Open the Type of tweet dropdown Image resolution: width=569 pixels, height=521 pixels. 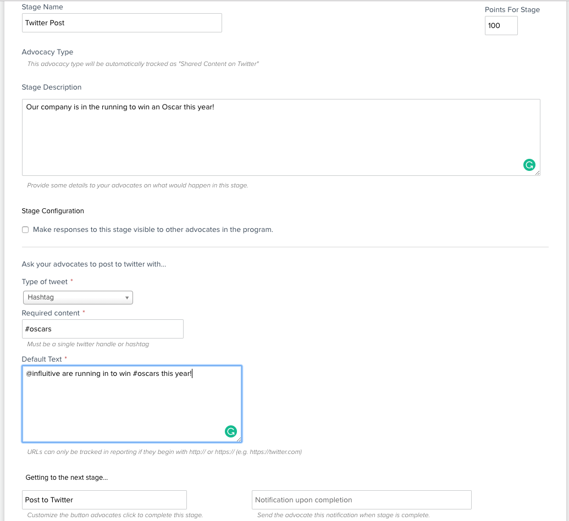pyautogui.click(x=78, y=297)
